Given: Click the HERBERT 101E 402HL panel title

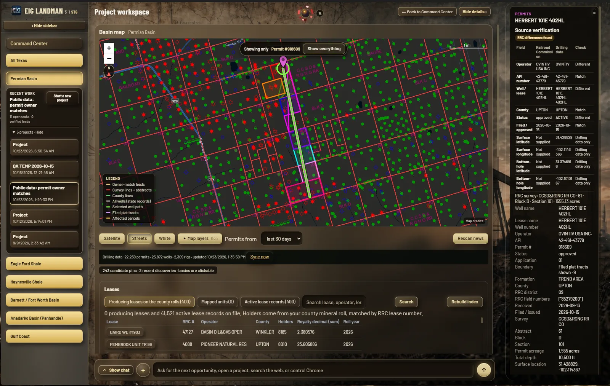Looking at the screenshot, I should (539, 21).
